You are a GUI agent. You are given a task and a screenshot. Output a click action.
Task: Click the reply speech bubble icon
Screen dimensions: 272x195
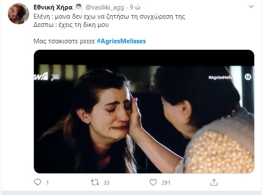(37, 182)
